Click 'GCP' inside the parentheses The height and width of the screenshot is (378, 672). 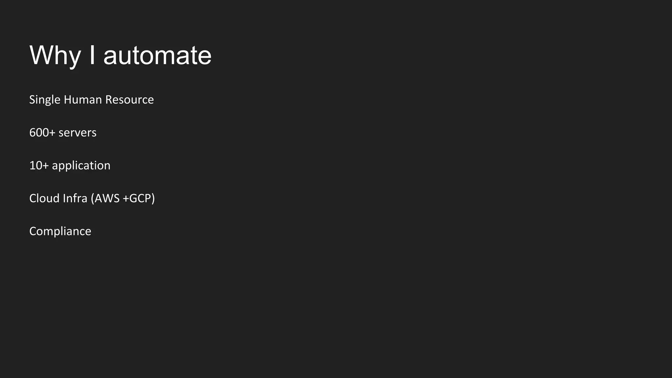click(140, 198)
